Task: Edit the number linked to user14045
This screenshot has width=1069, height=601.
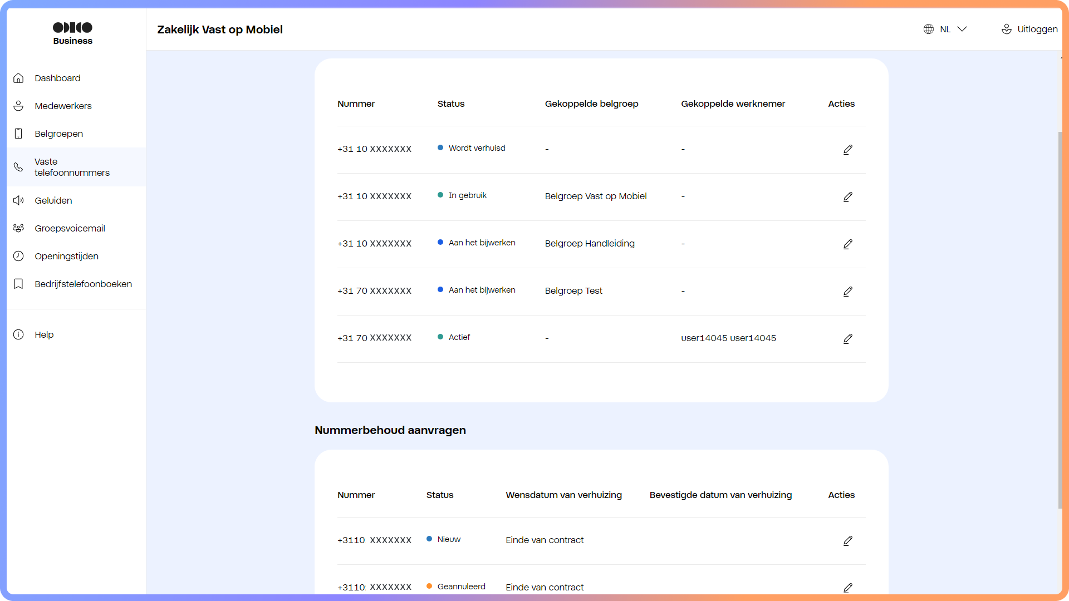Action: pos(847,338)
